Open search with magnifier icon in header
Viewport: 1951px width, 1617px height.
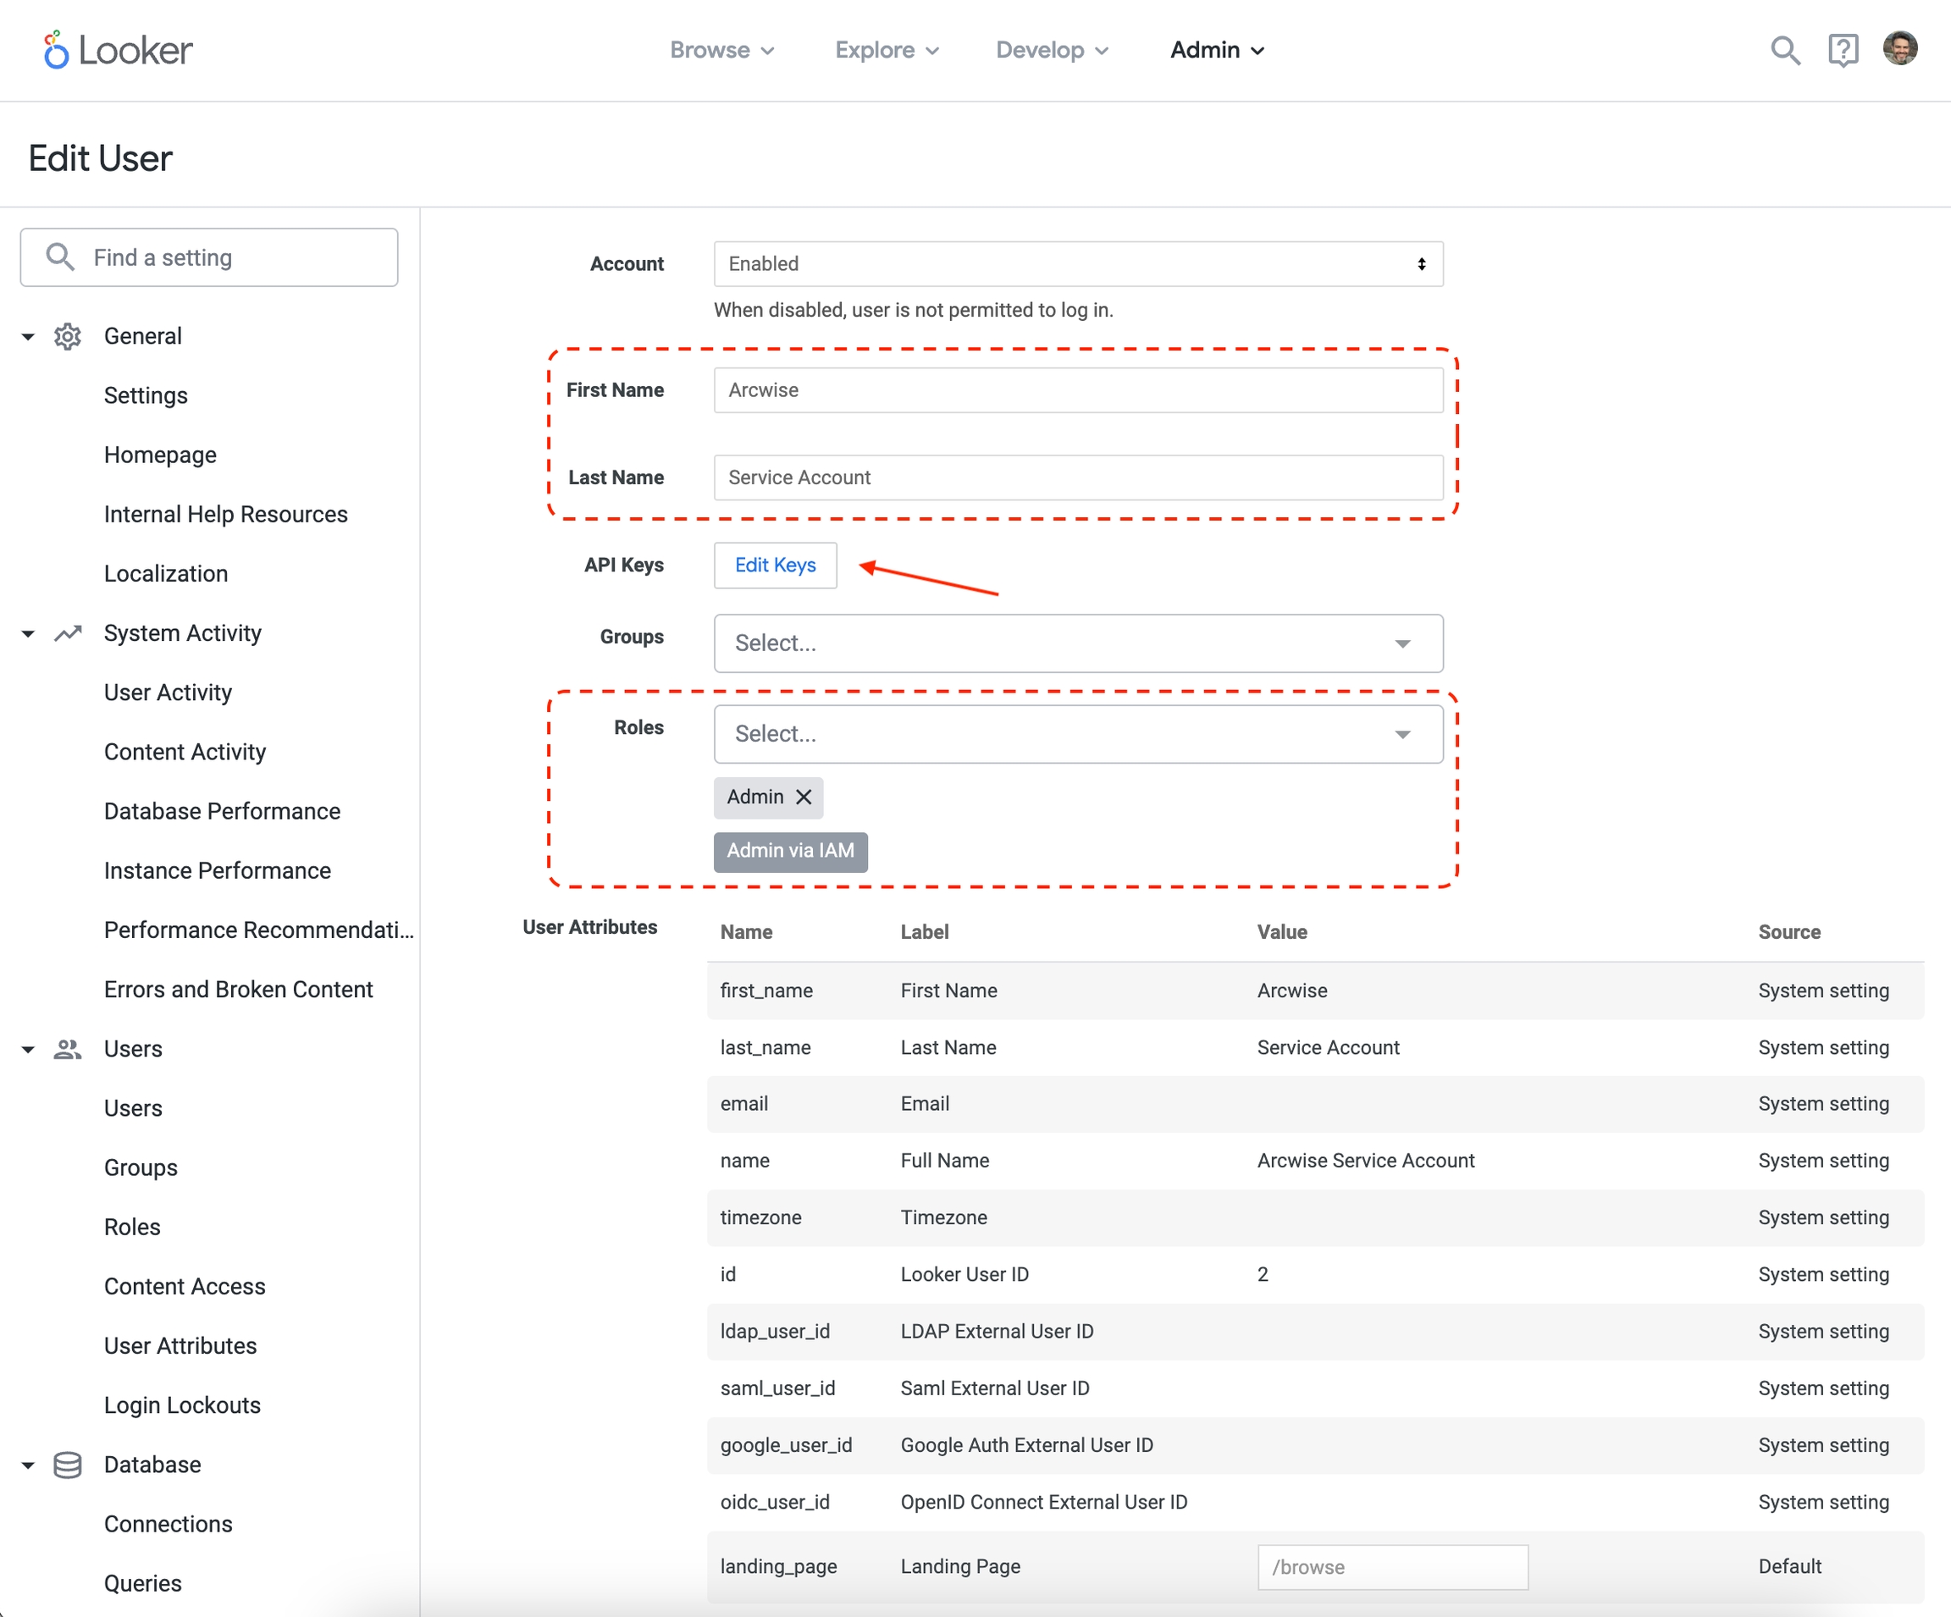(1784, 50)
